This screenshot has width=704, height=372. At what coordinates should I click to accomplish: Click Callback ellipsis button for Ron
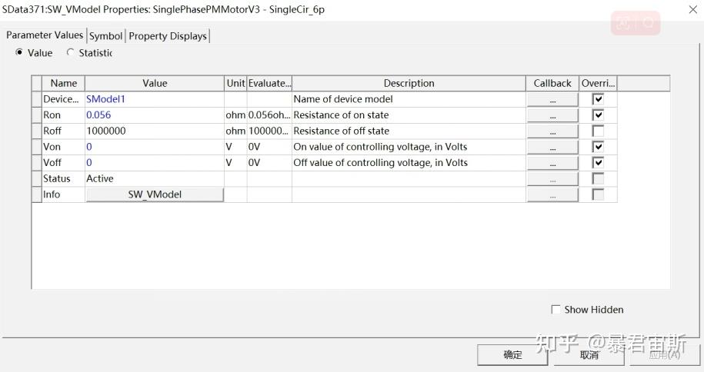(x=552, y=115)
